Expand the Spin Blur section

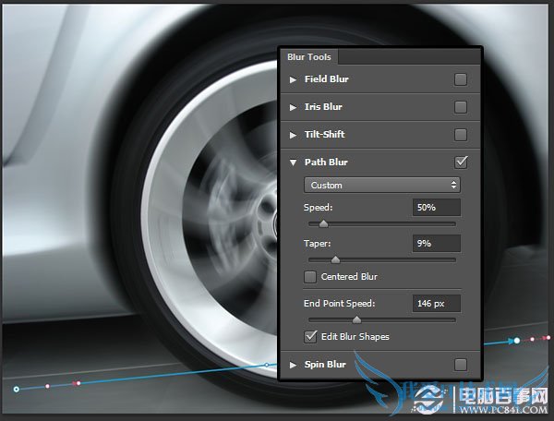pos(294,365)
